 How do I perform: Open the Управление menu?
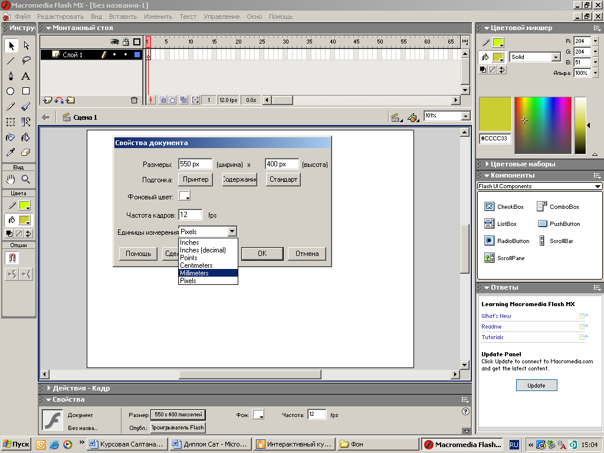(222, 17)
